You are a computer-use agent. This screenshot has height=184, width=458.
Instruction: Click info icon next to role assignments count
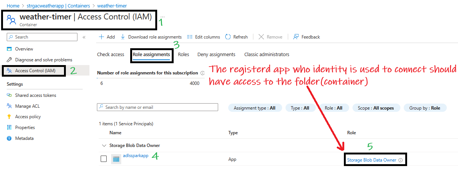202,73
